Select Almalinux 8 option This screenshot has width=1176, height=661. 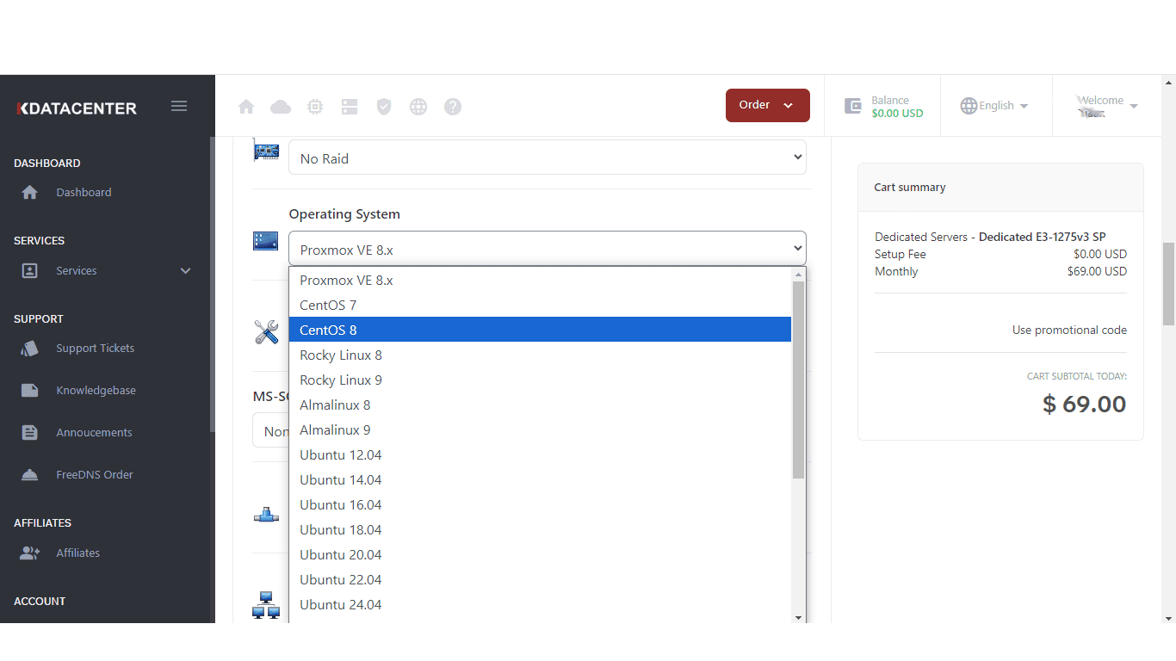coord(540,405)
